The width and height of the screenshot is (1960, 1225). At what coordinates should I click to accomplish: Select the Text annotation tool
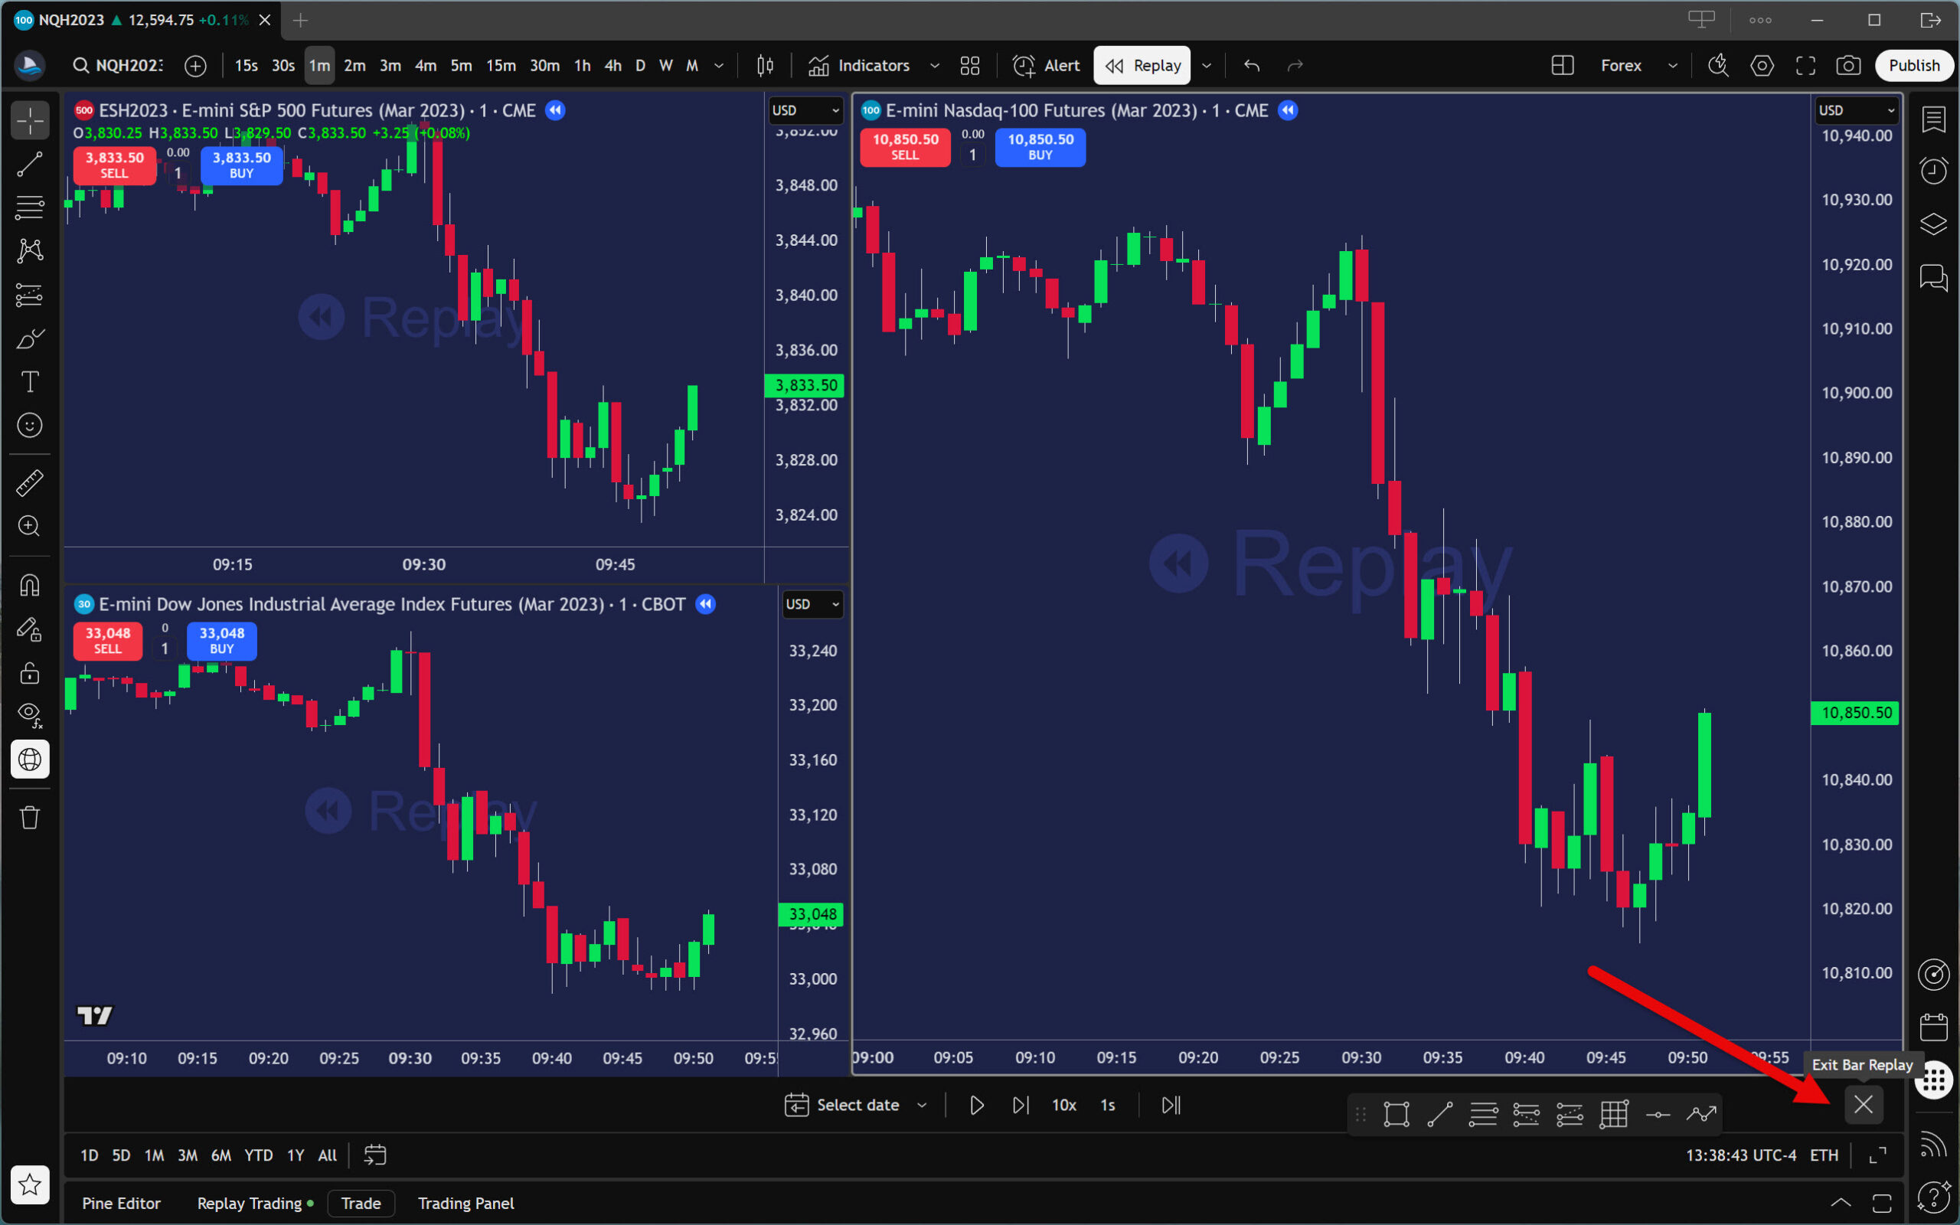click(30, 381)
